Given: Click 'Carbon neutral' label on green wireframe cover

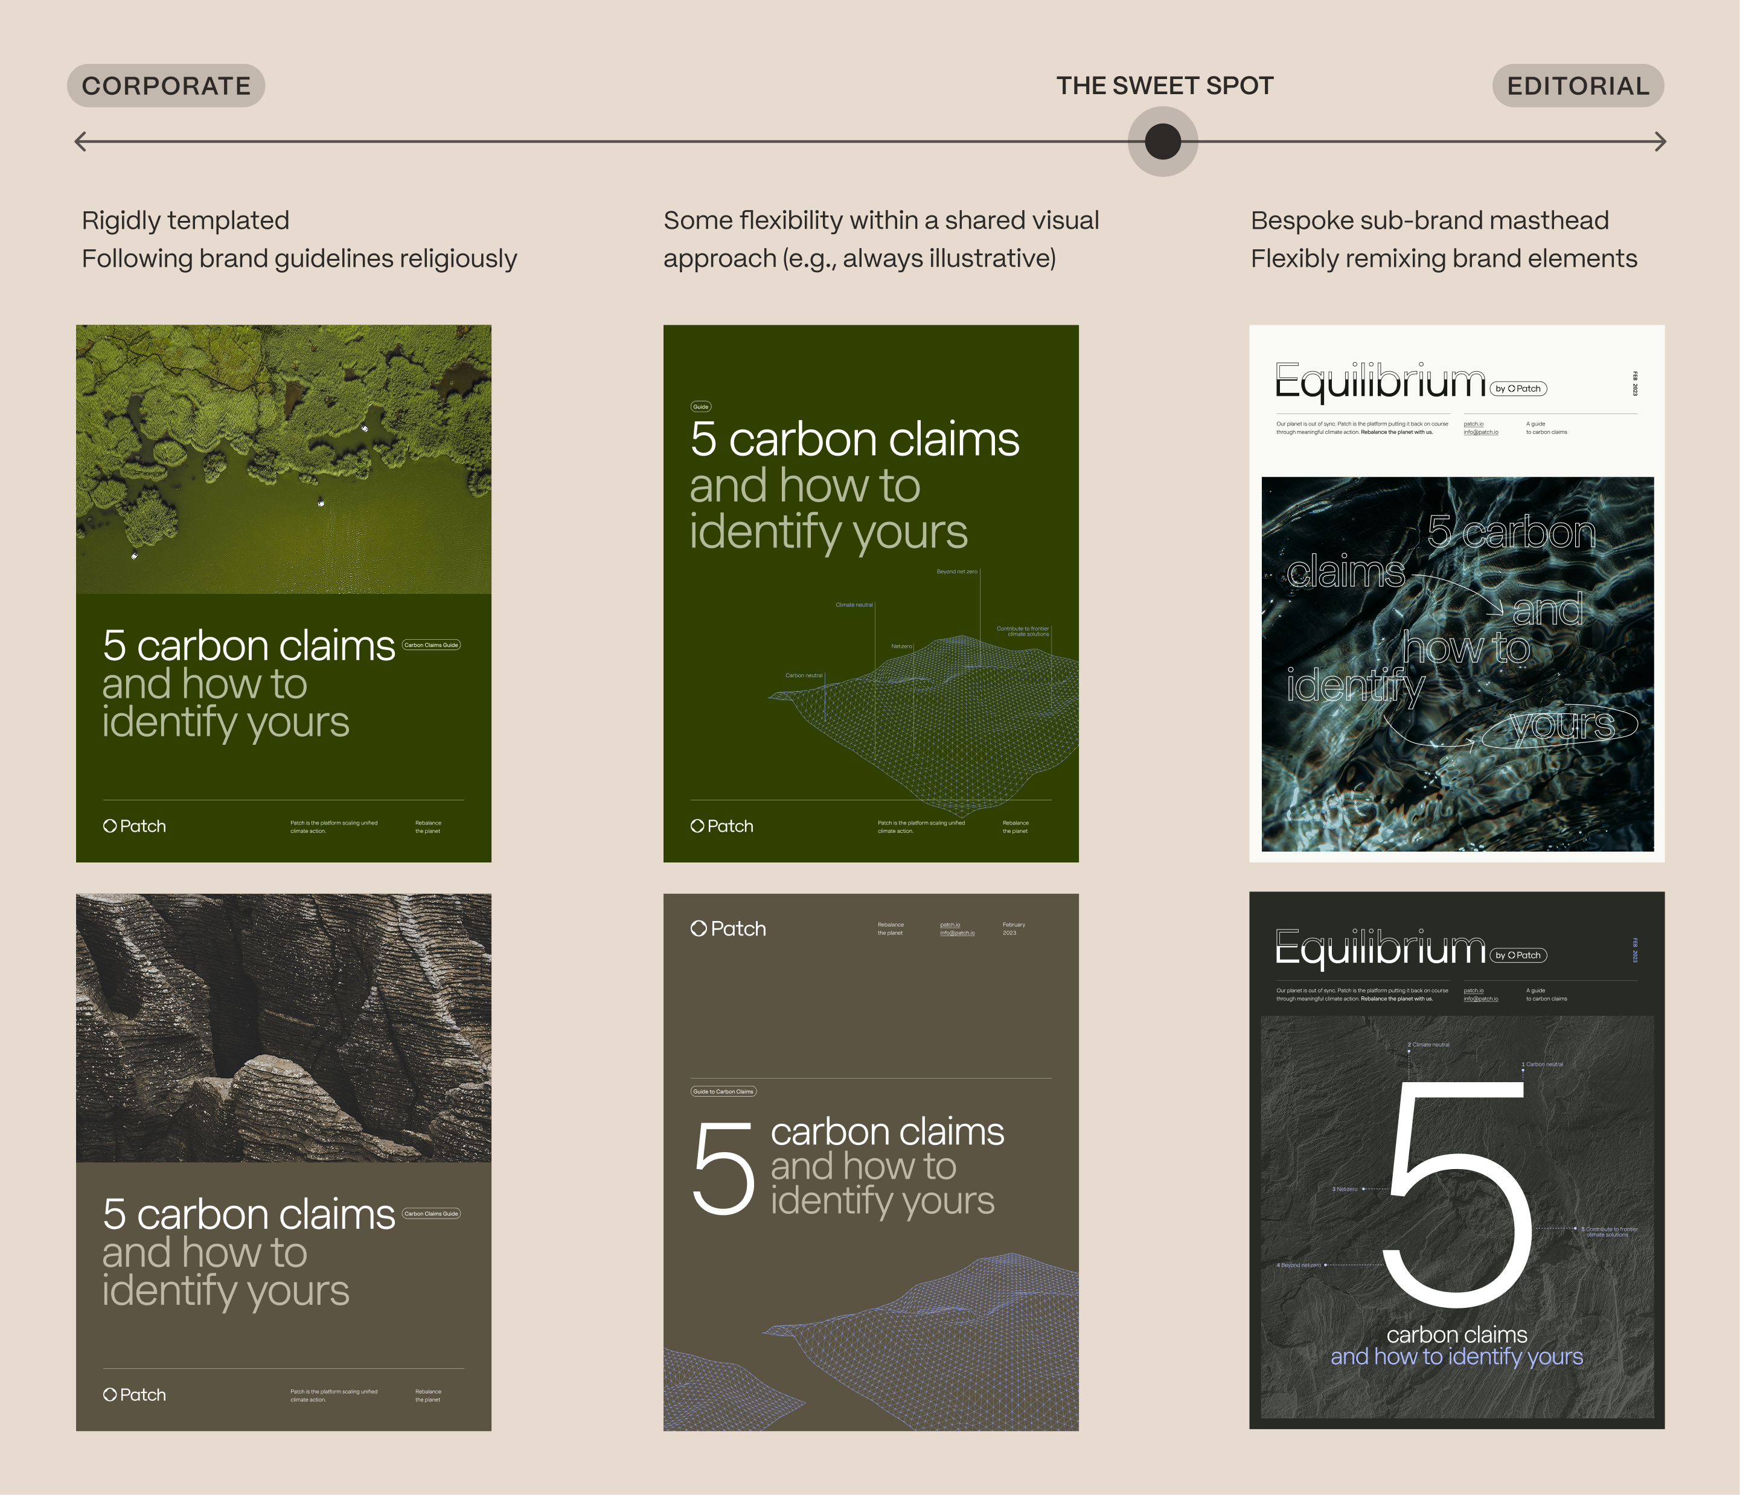Looking at the screenshot, I should point(804,675).
